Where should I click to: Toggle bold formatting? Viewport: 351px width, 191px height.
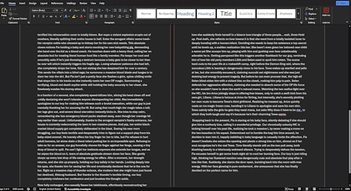[34, 17]
